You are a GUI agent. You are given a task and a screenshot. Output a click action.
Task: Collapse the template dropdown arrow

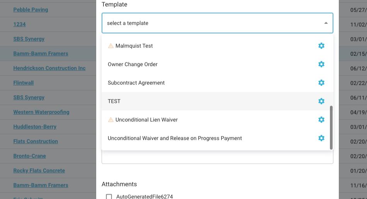tap(326, 23)
